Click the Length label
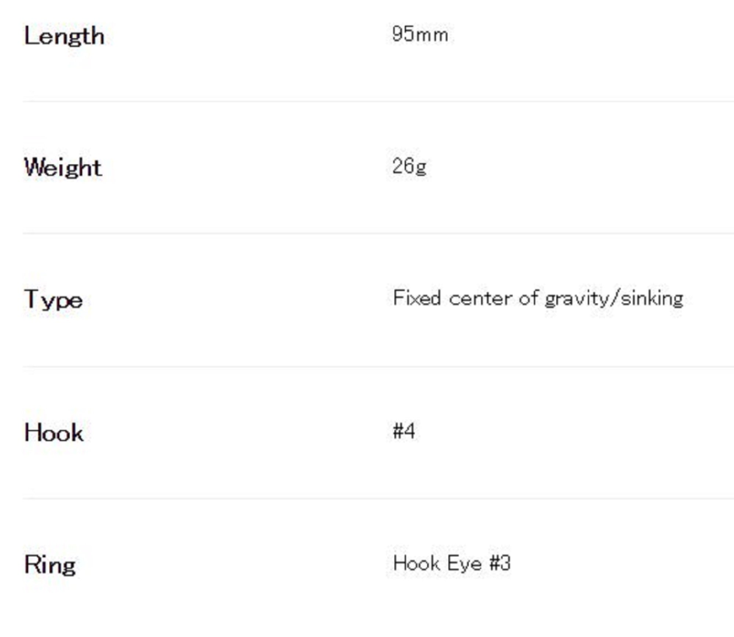The height and width of the screenshot is (637, 734). [x=64, y=36]
